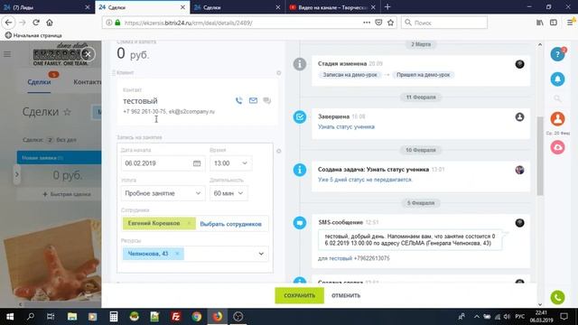
Task: Open green telephony dial button
Action: coord(557,297)
